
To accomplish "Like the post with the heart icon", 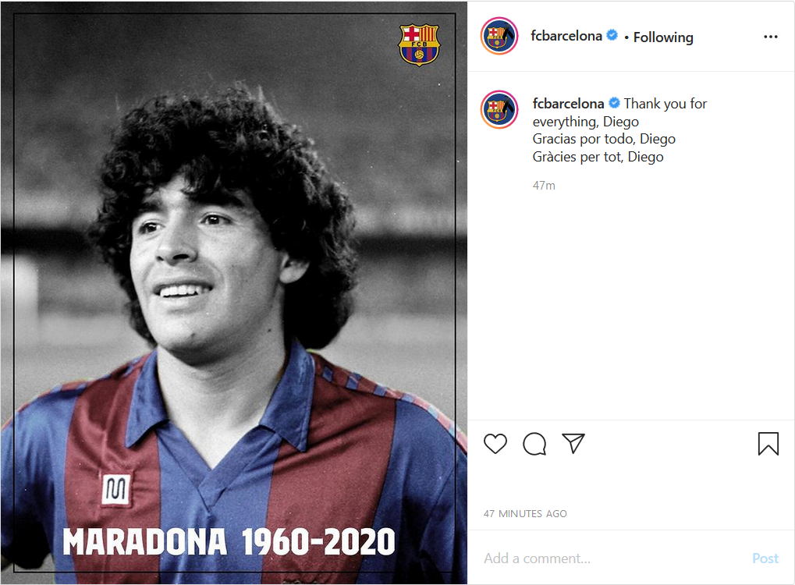I will [x=495, y=444].
